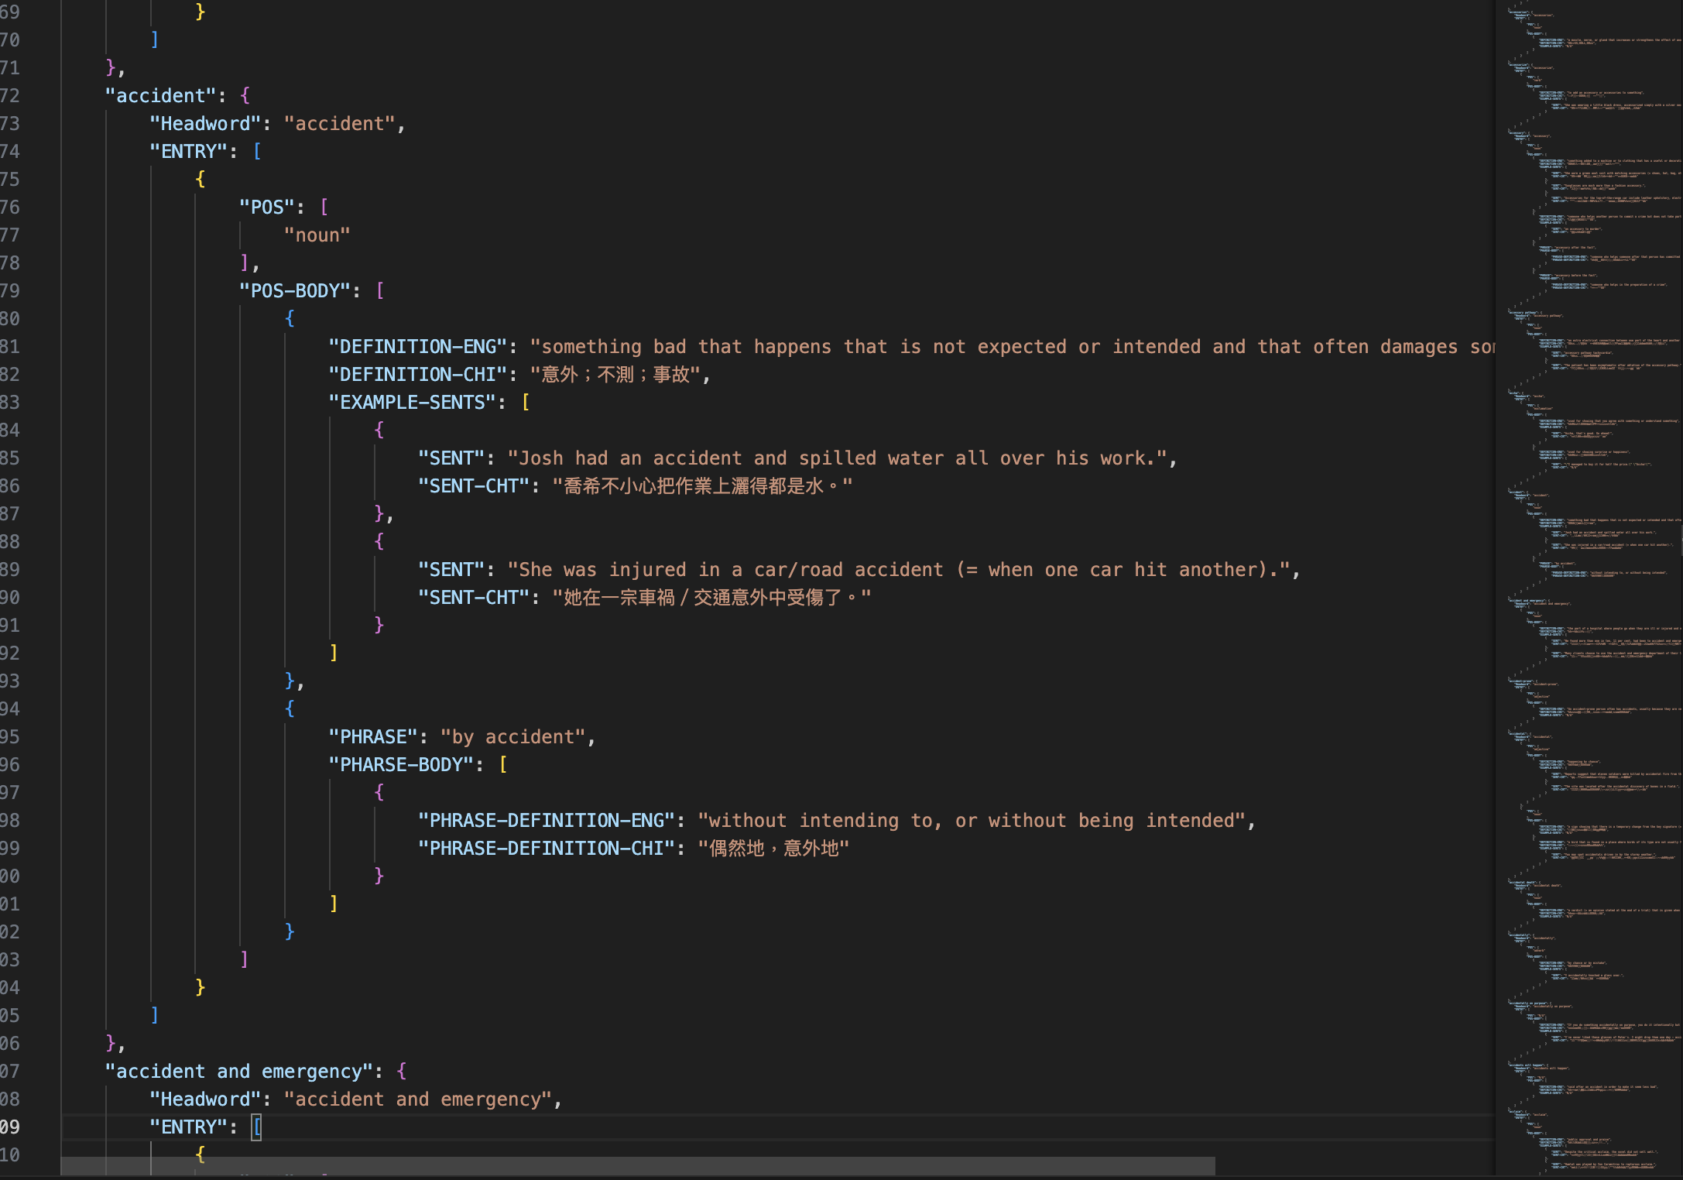The width and height of the screenshot is (1683, 1180).
Task: Click the "PHRASE" key on line 95
Action: click(373, 737)
